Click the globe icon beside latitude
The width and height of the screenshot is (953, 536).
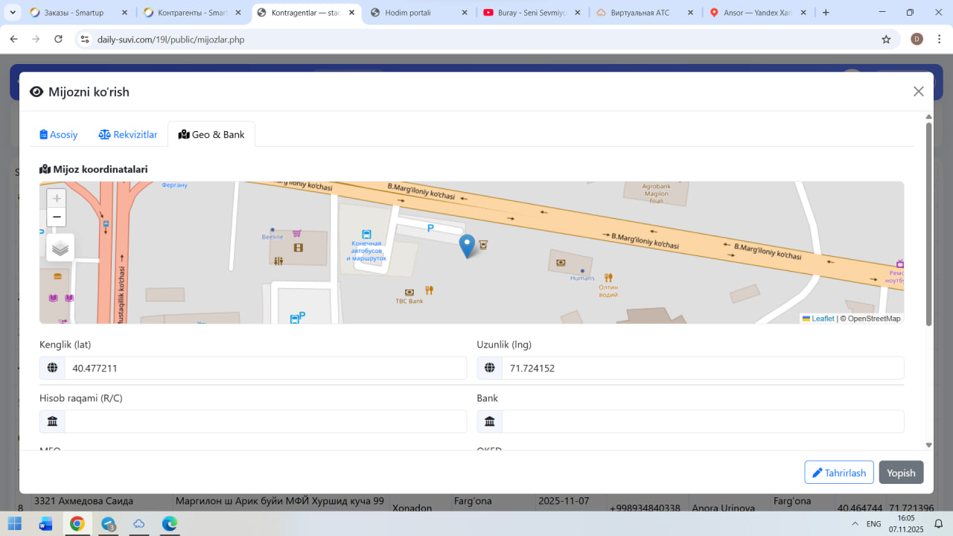[52, 368]
